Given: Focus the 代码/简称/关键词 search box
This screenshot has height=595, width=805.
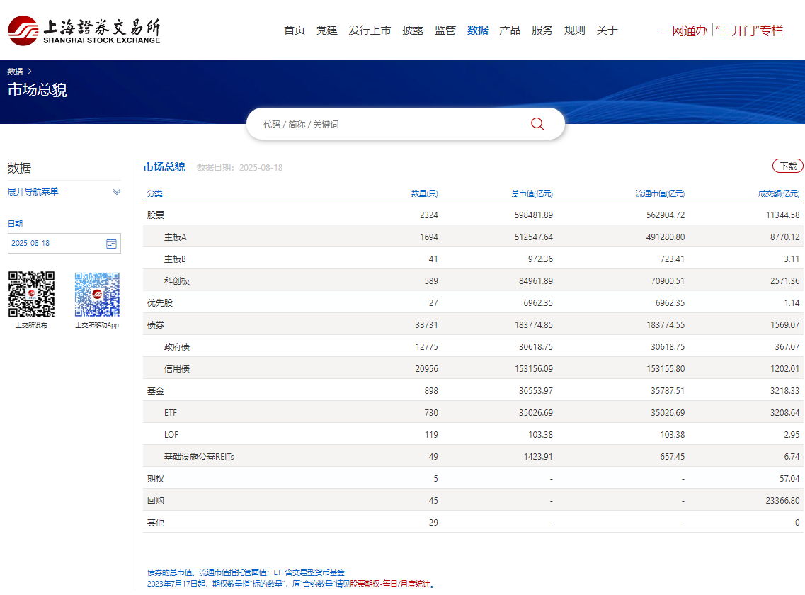Looking at the screenshot, I should click(389, 124).
